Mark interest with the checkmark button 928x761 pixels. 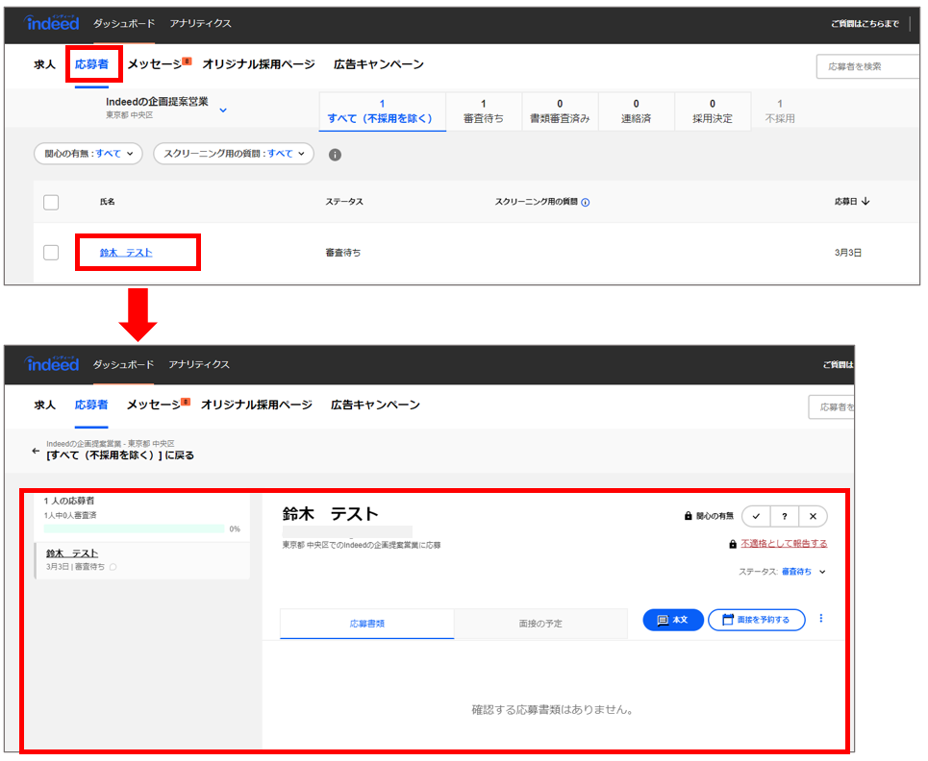[756, 516]
